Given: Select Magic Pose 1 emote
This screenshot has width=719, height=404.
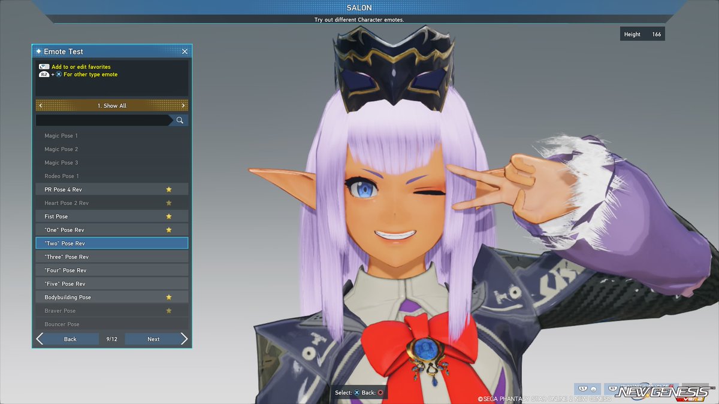Looking at the screenshot, I should 112,136.
